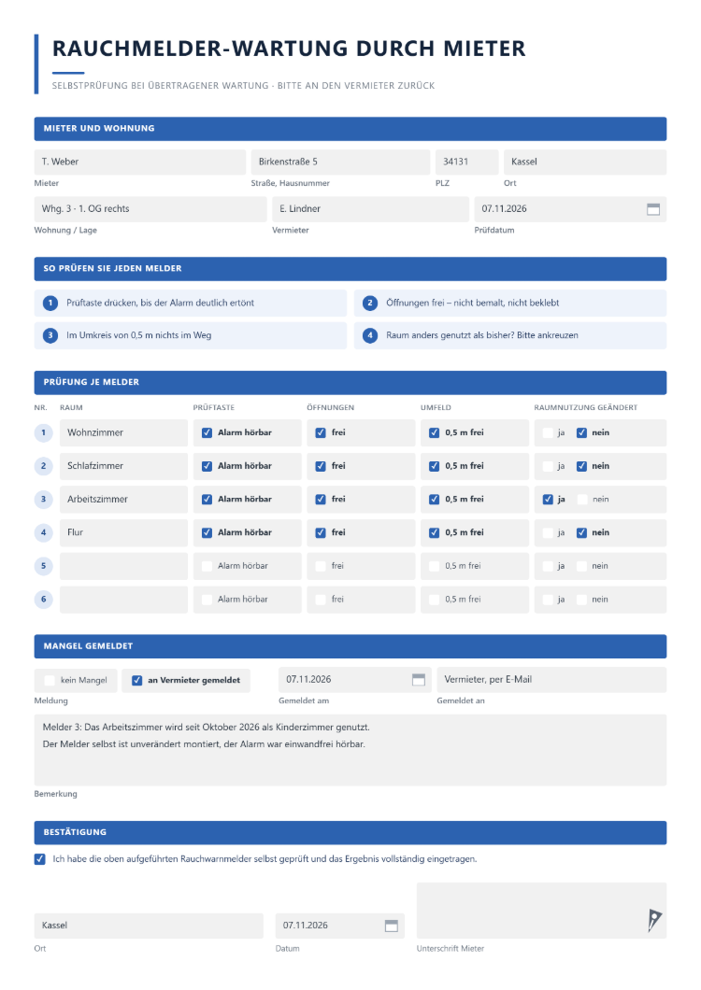This screenshot has height=990, width=701.
Task: Toggle 0,5 m frei for Arbeitszimmer
Action: [435, 500]
